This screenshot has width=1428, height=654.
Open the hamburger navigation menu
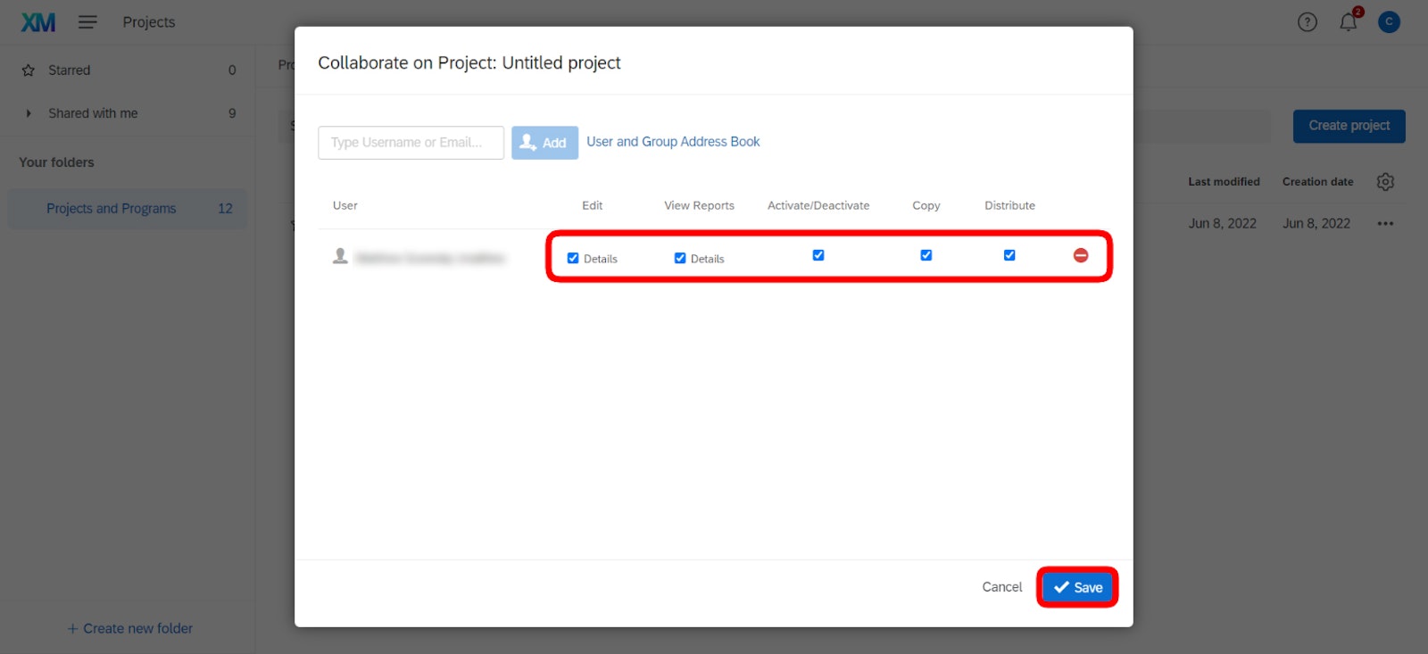pos(87,22)
